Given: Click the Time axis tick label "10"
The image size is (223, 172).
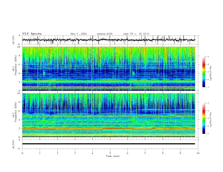Looking at the screenshot, I should (x=198, y=153).
